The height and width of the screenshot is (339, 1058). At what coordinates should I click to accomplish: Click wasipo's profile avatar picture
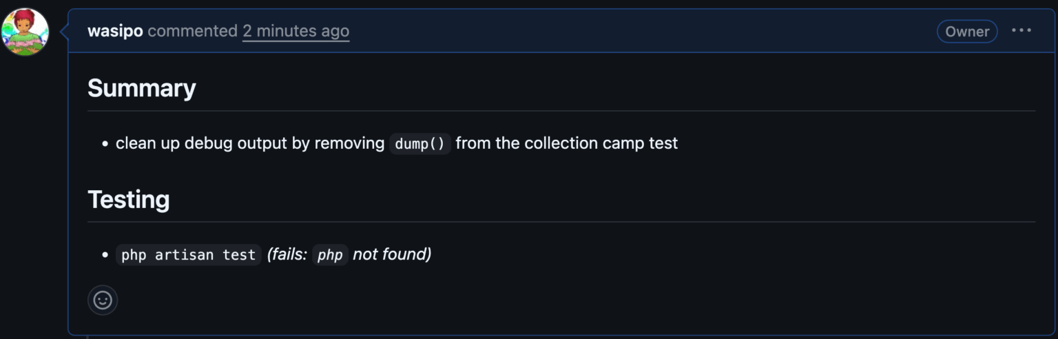point(25,32)
